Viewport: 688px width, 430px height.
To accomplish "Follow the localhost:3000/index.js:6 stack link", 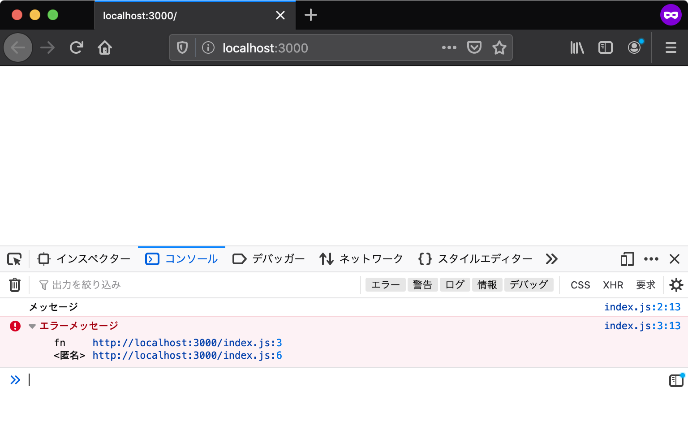I will [187, 355].
